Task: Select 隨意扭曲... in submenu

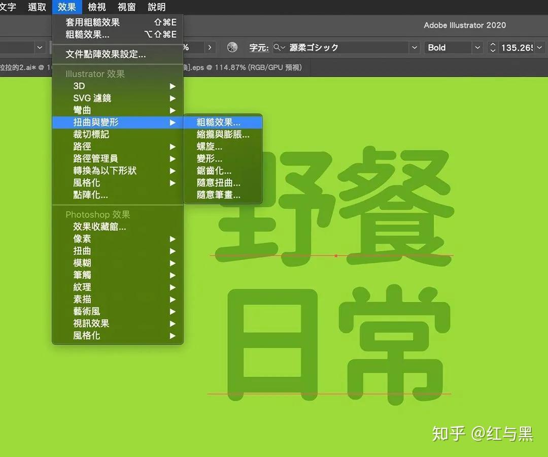Action: [x=223, y=183]
